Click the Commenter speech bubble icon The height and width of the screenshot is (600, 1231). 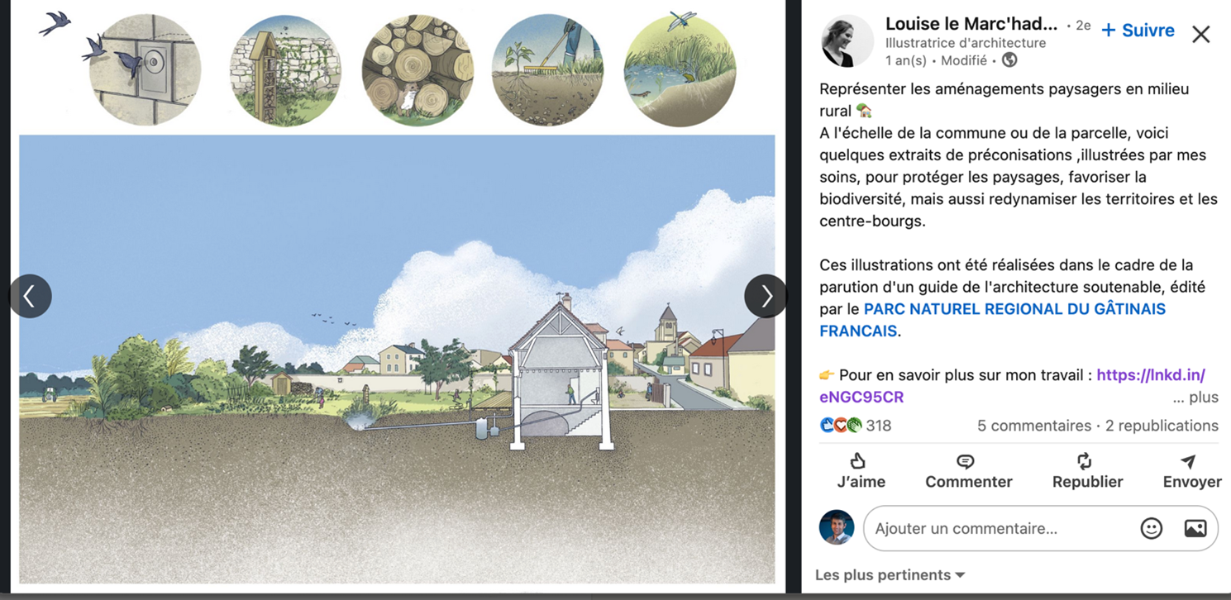pyautogui.click(x=965, y=461)
